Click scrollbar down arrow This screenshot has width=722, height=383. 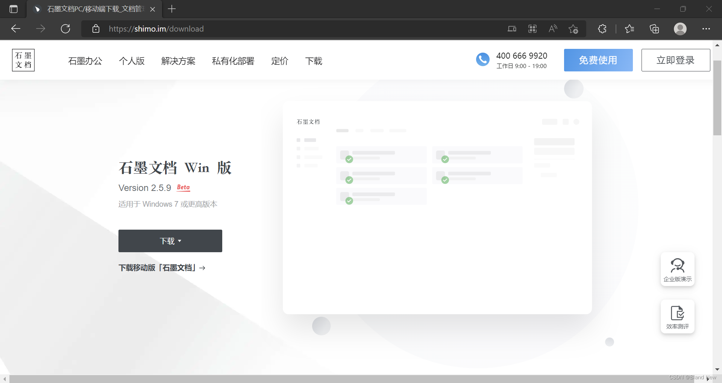(x=717, y=369)
